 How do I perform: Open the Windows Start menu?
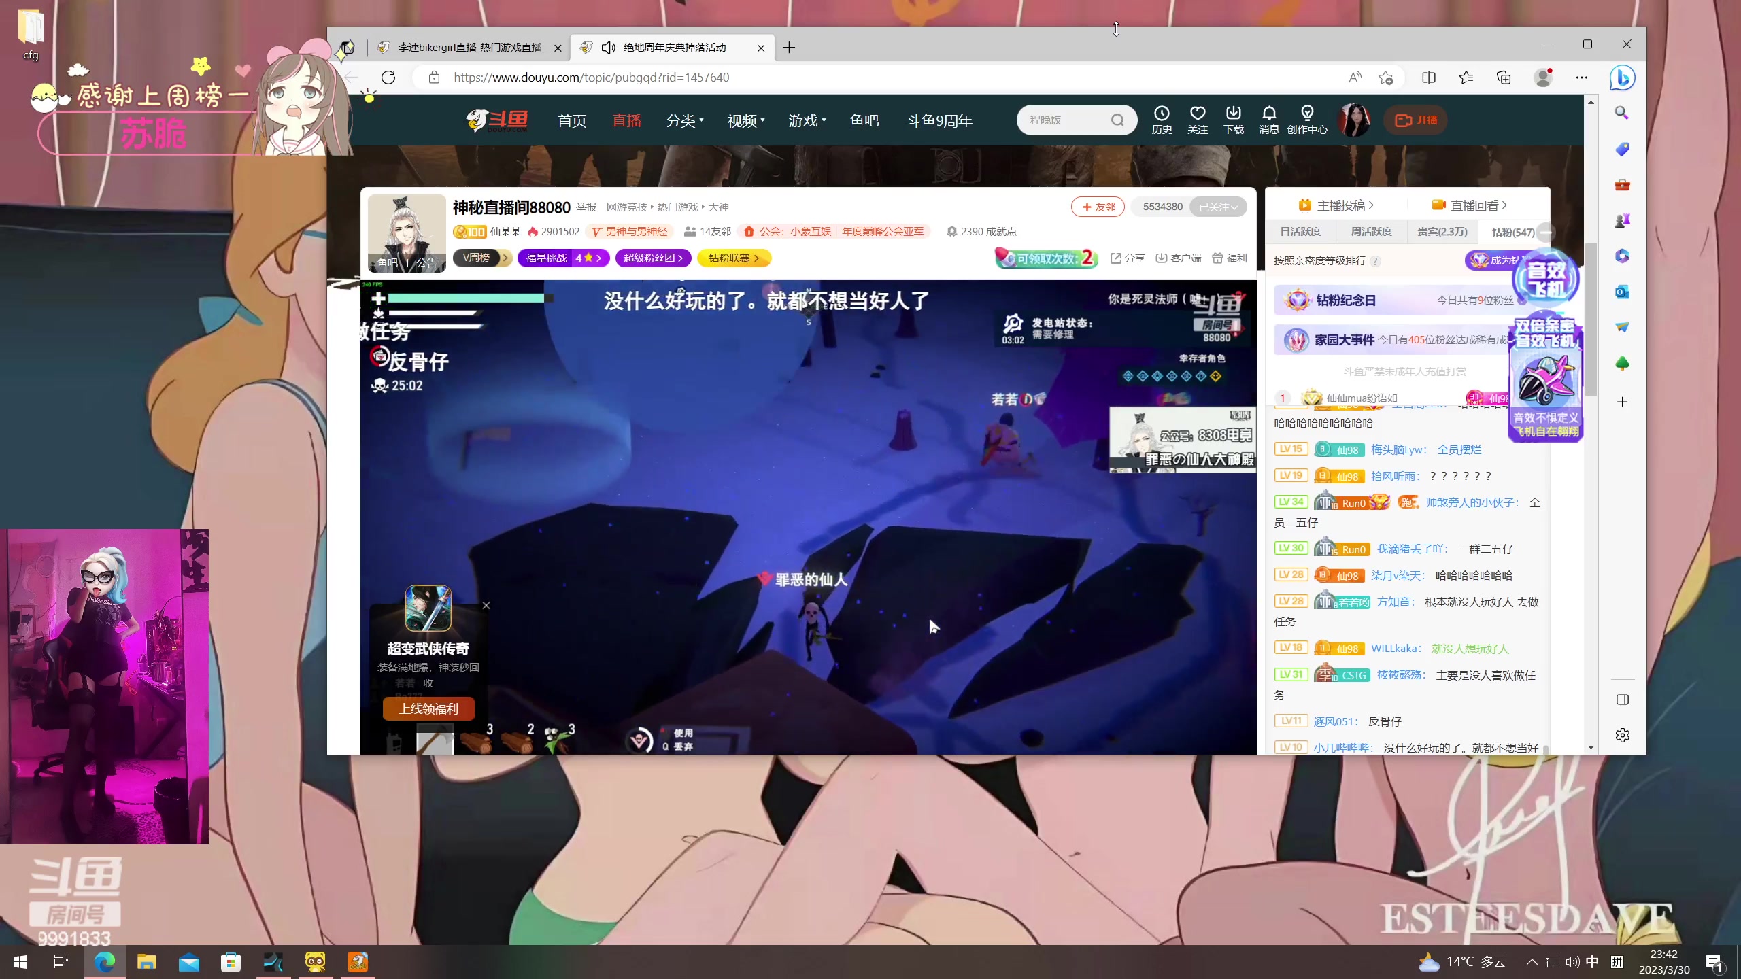pyautogui.click(x=20, y=962)
